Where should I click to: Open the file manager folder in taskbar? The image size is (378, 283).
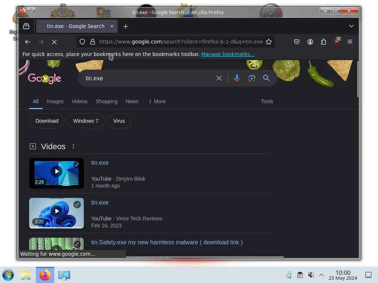(x=25, y=275)
